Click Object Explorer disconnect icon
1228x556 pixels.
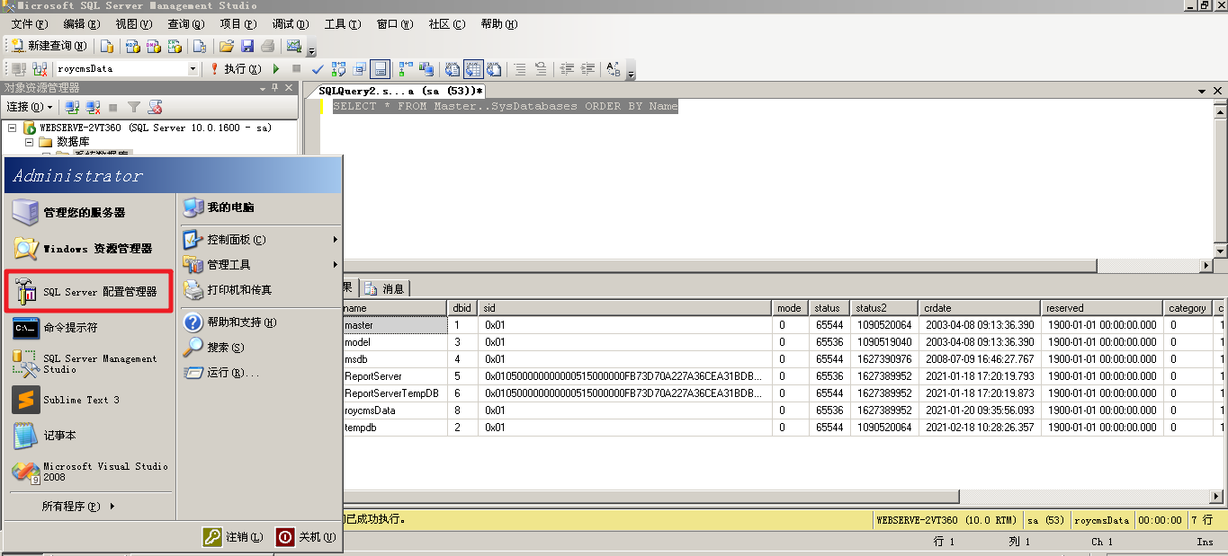tap(93, 107)
